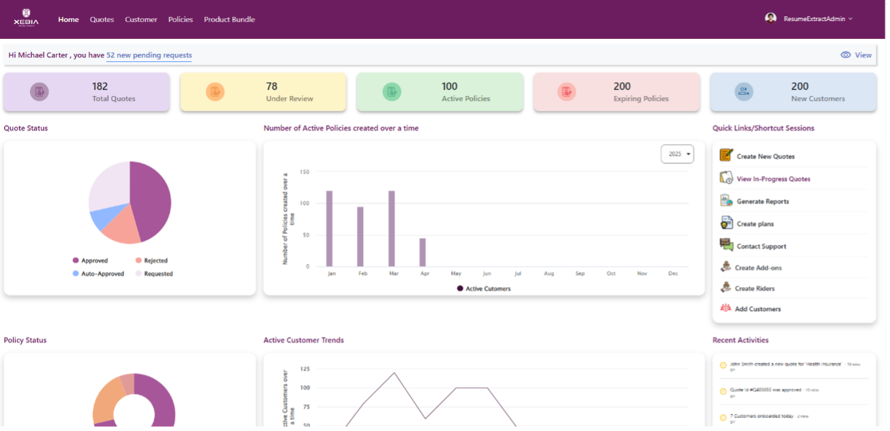Open the 2025 year dropdown
Screen dimensions: 890x431
pos(677,154)
